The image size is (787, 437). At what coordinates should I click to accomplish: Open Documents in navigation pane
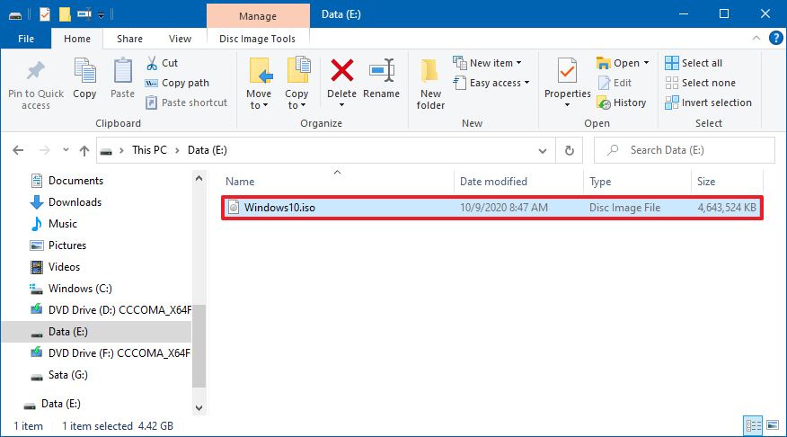coord(66,181)
